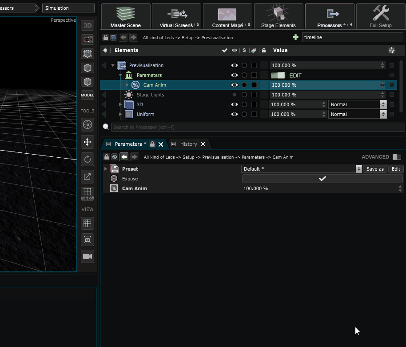This screenshot has height=347, width=406.
Task: Click the solid cube shading icon
Action: (x=88, y=68)
